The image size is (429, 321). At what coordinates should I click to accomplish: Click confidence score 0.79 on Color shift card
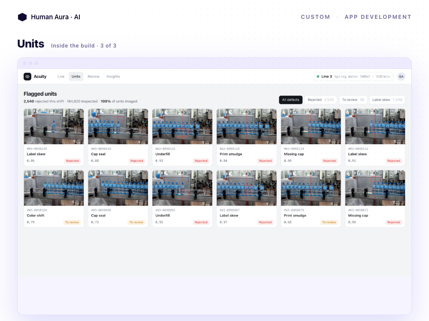(30, 222)
